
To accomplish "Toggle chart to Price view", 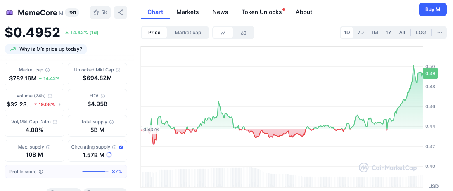I will tap(154, 33).
